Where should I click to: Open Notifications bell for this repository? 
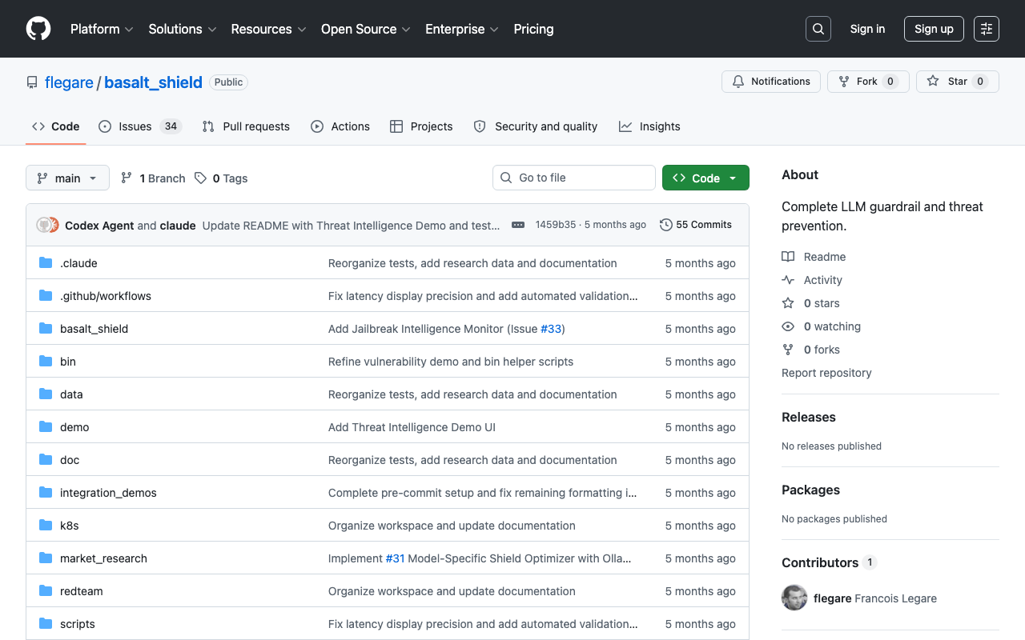click(772, 82)
